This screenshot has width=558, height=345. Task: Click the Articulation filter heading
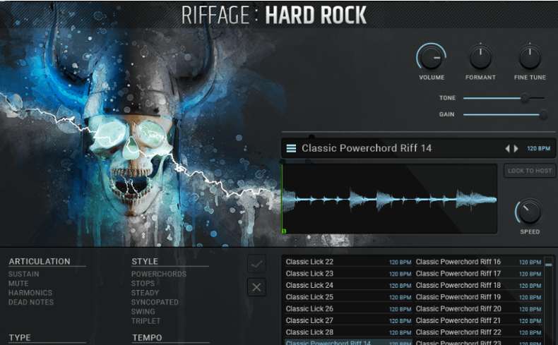pos(40,262)
